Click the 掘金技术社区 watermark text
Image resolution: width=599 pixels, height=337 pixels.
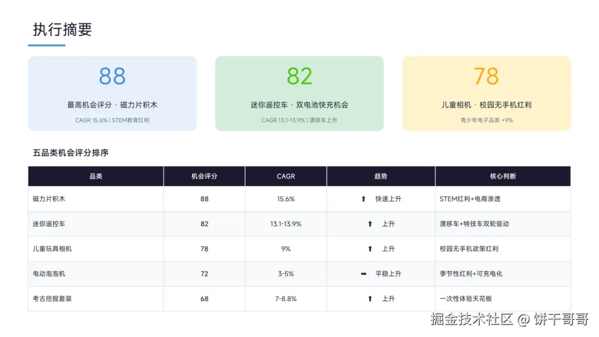471,319
